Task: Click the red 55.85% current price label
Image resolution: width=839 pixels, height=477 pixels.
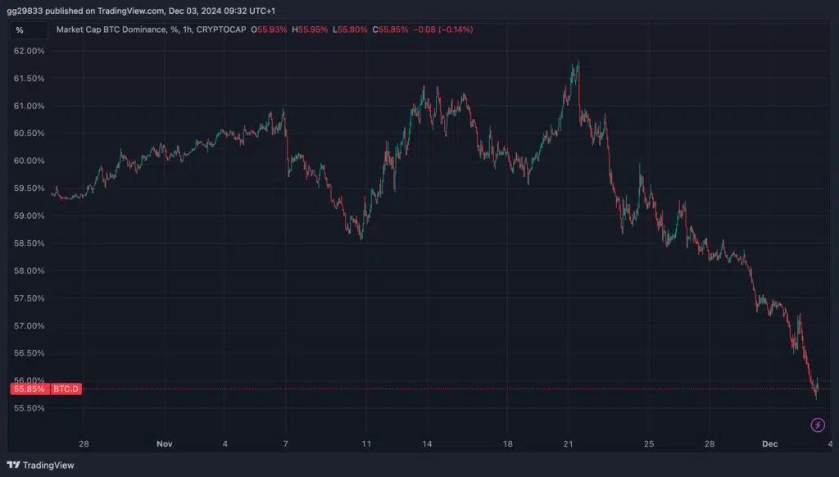Action: 29,388
